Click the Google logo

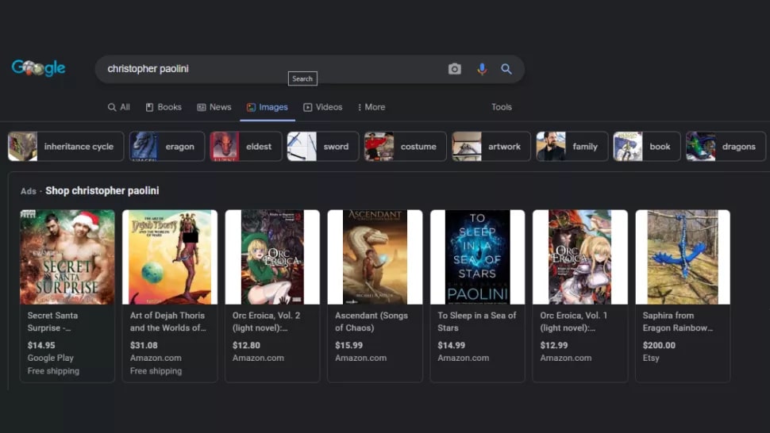pos(38,68)
